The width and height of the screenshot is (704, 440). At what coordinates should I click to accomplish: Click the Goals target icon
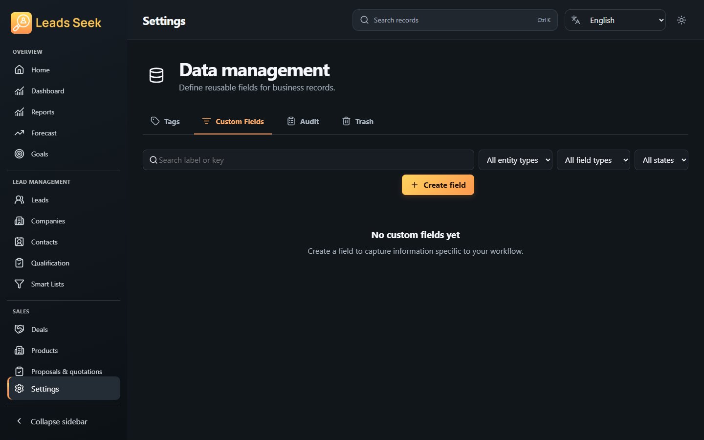pyautogui.click(x=19, y=154)
